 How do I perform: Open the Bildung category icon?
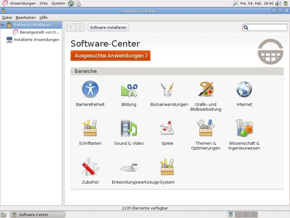pos(129,89)
